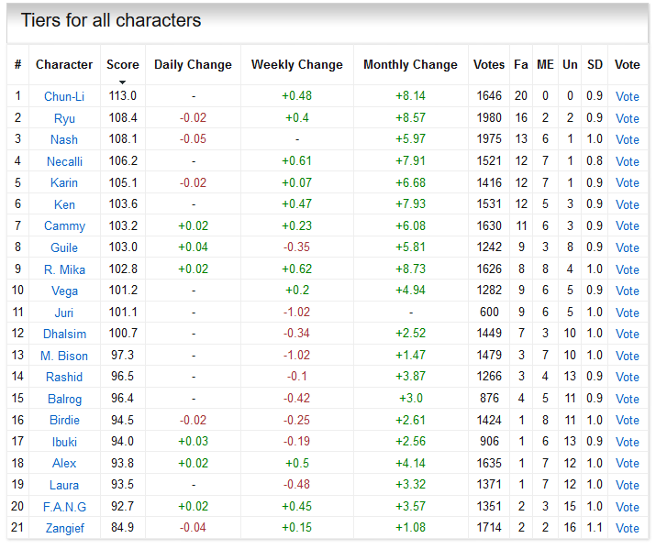Select the Necalli character link
This screenshot has height=549, width=656.
[64, 161]
